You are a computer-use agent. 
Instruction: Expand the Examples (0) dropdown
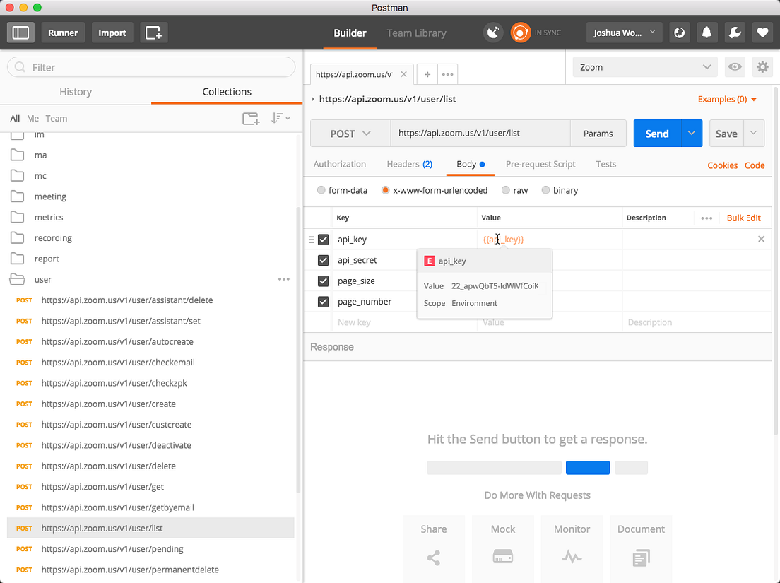727,99
